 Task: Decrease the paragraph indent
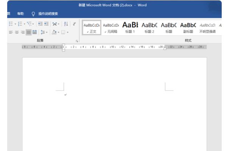pyautogui.click(x=40, y=24)
